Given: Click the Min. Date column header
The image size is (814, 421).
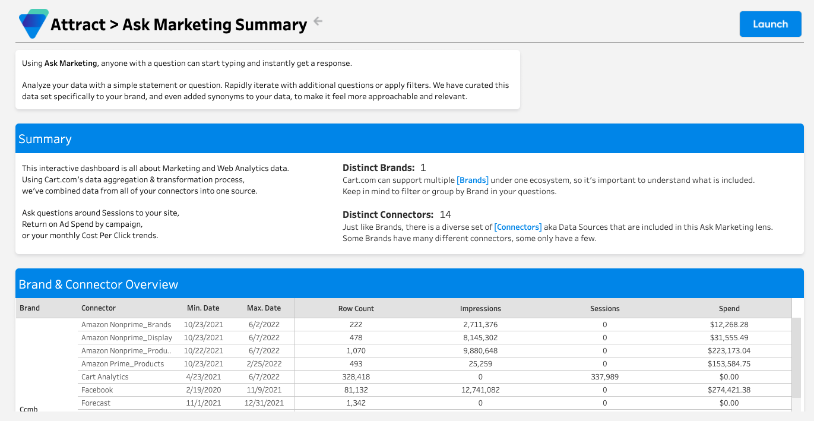Looking at the screenshot, I should coord(203,308).
